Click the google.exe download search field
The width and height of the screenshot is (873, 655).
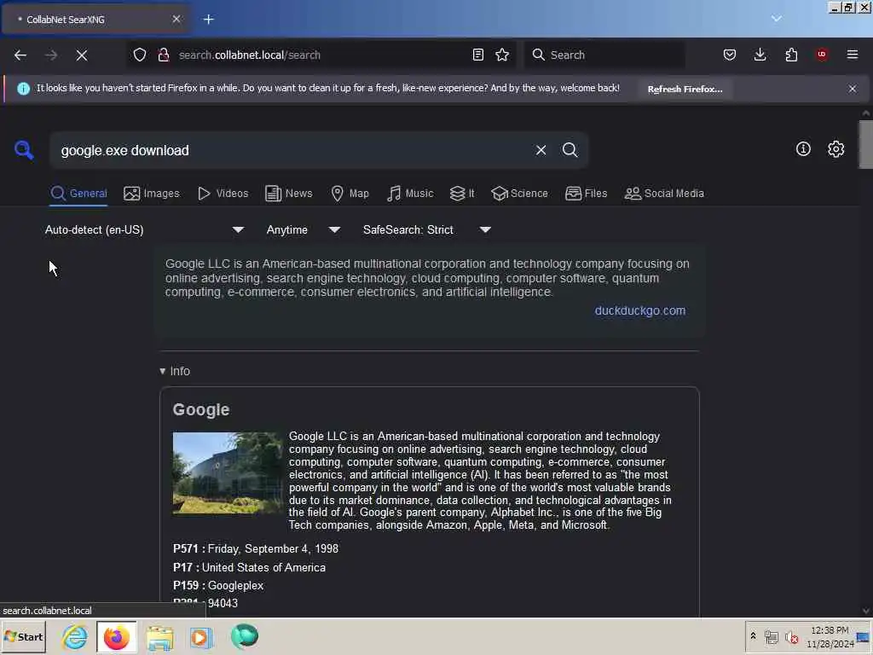(x=292, y=150)
